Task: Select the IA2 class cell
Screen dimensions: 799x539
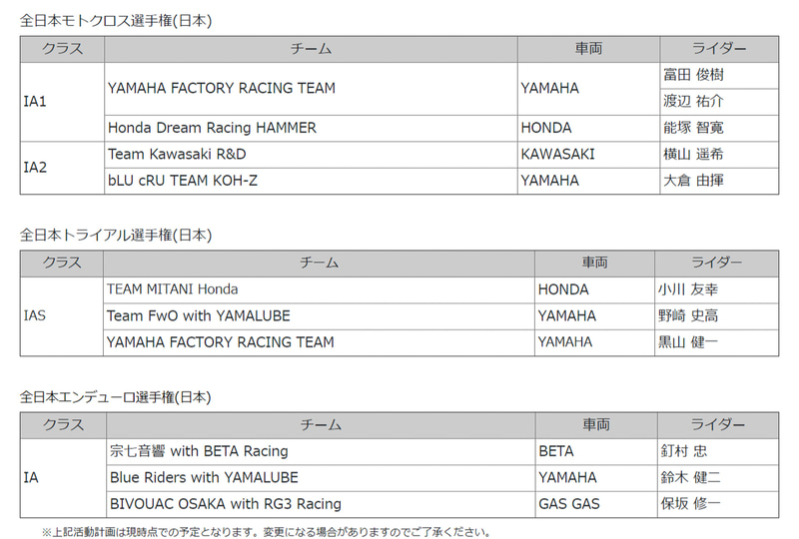Action: coord(35,168)
